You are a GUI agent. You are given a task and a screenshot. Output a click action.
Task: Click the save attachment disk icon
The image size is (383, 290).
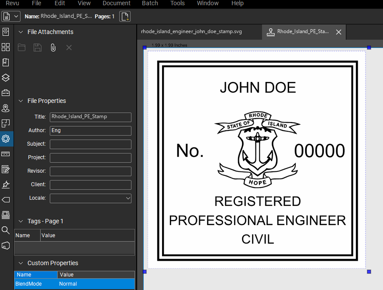click(x=38, y=48)
